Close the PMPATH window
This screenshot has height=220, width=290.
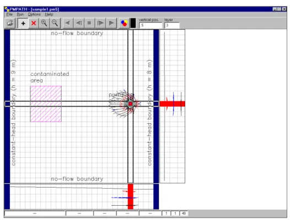tap(284, 9)
